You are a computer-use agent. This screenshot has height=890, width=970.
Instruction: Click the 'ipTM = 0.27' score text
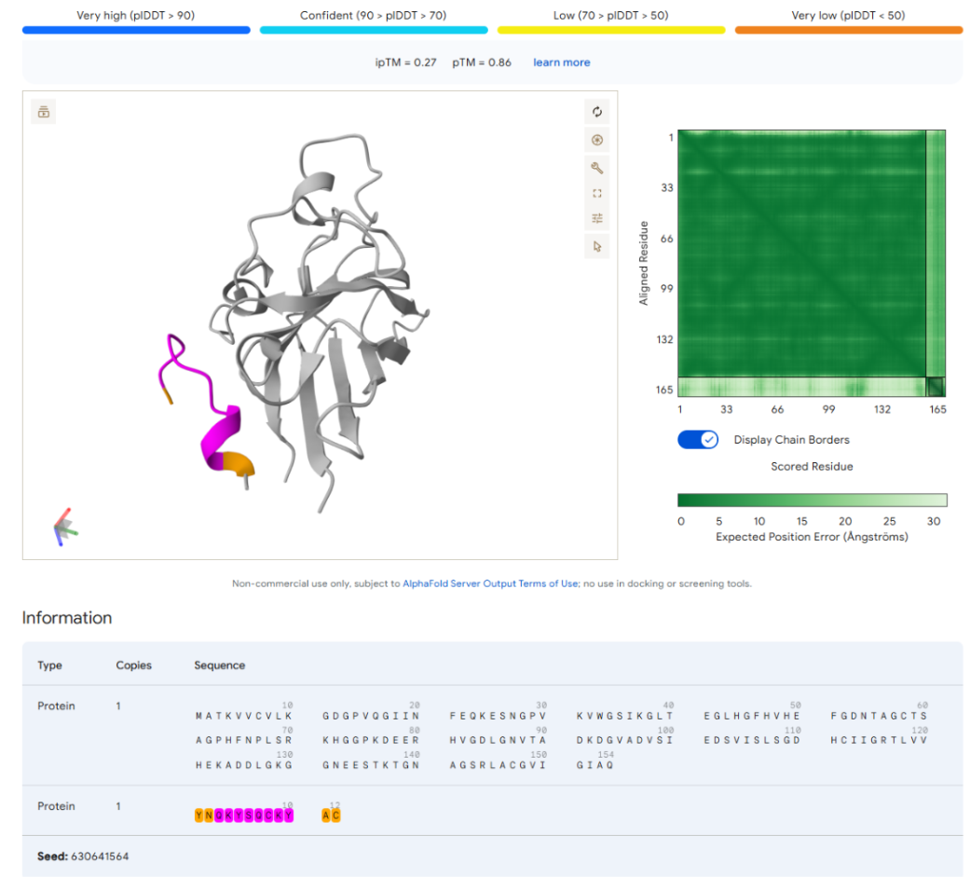406,62
